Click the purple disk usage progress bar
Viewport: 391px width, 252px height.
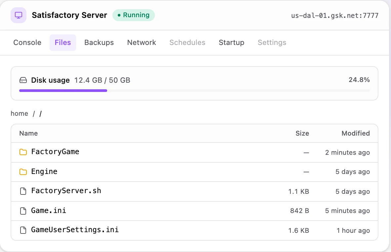click(x=63, y=91)
